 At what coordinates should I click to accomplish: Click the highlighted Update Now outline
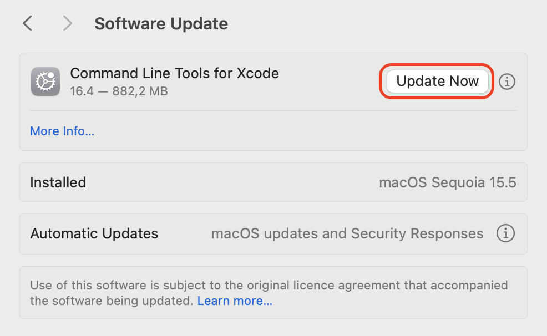point(437,81)
